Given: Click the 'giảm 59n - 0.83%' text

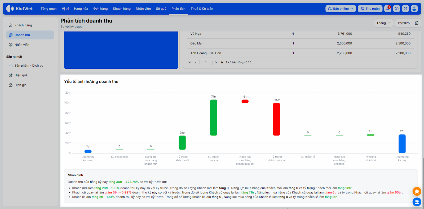Looking at the screenshot, I should [x=118, y=193].
